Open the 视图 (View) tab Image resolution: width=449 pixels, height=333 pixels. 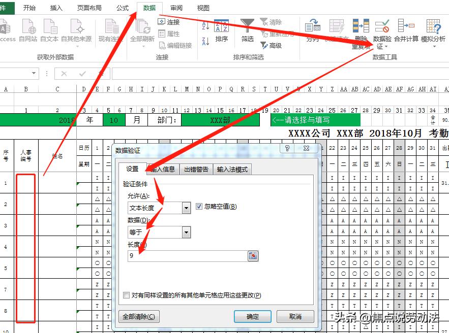pyautogui.click(x=203, y=8)
